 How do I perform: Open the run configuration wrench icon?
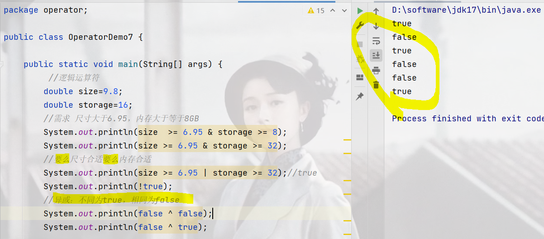coord(360,25)
